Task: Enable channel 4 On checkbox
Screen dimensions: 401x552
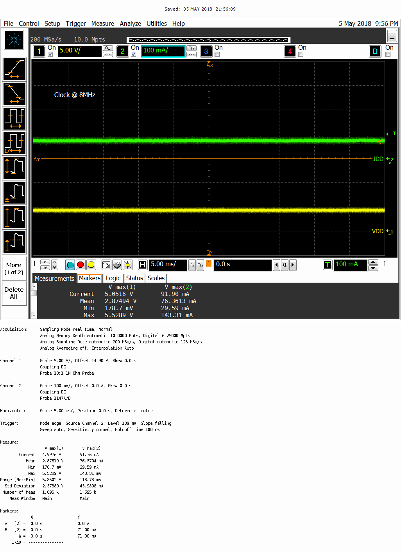Action: click(301, 54)
